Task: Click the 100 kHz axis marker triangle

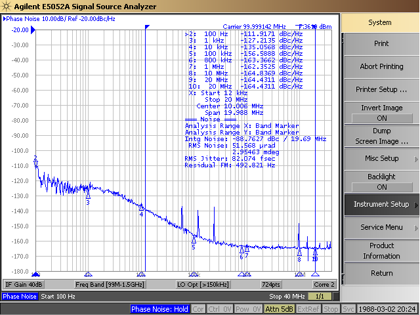Action: pos(194,274)
